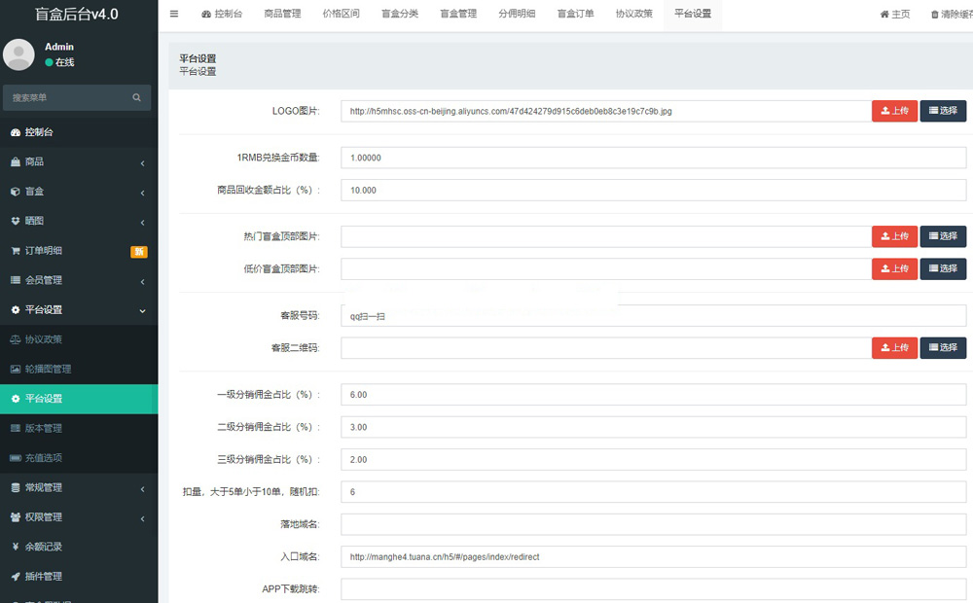The width and height of the screenshot is (973, 603).
Task: Click the 控制台 dashboard icon in sidebar
Action: click(x=16, y=132)
